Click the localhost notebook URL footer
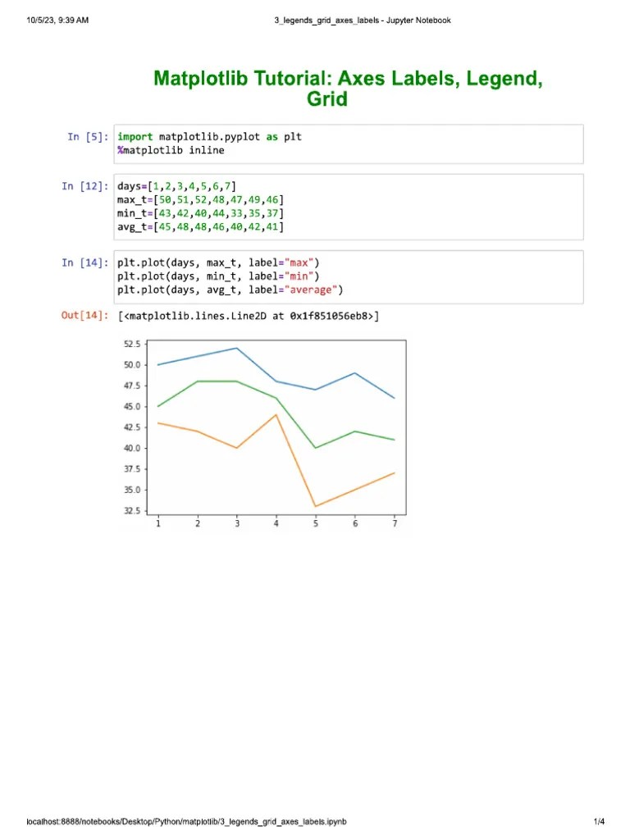 pos(186,821)
